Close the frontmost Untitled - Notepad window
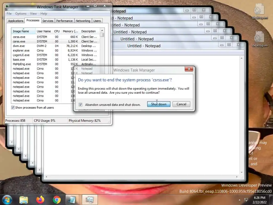Screen dimensions: 273x205 coord(239,45)
